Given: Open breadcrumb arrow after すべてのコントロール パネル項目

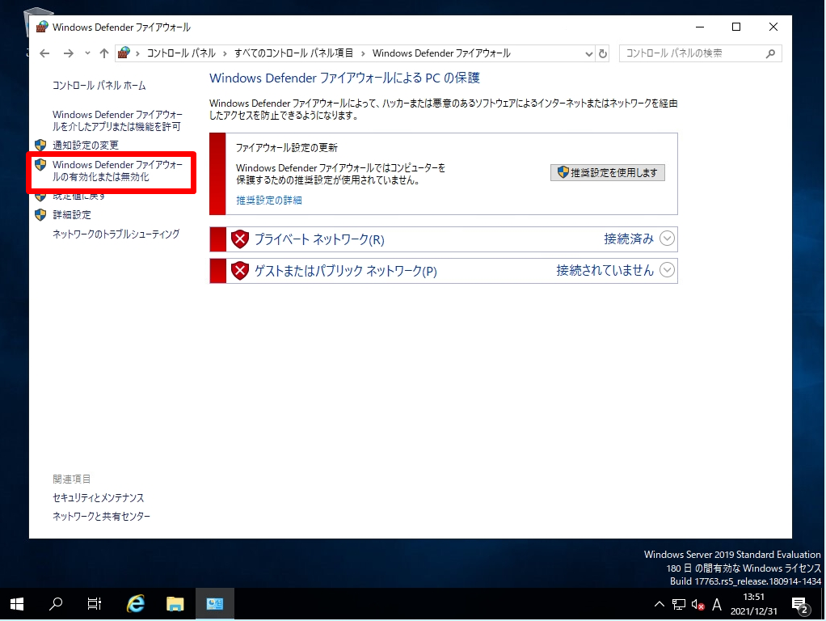Looking at the screenshot, I should click(363, 53).
